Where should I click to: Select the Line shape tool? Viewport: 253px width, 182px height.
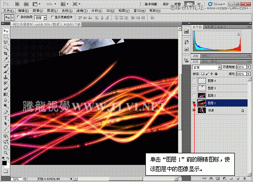(6, 129)
